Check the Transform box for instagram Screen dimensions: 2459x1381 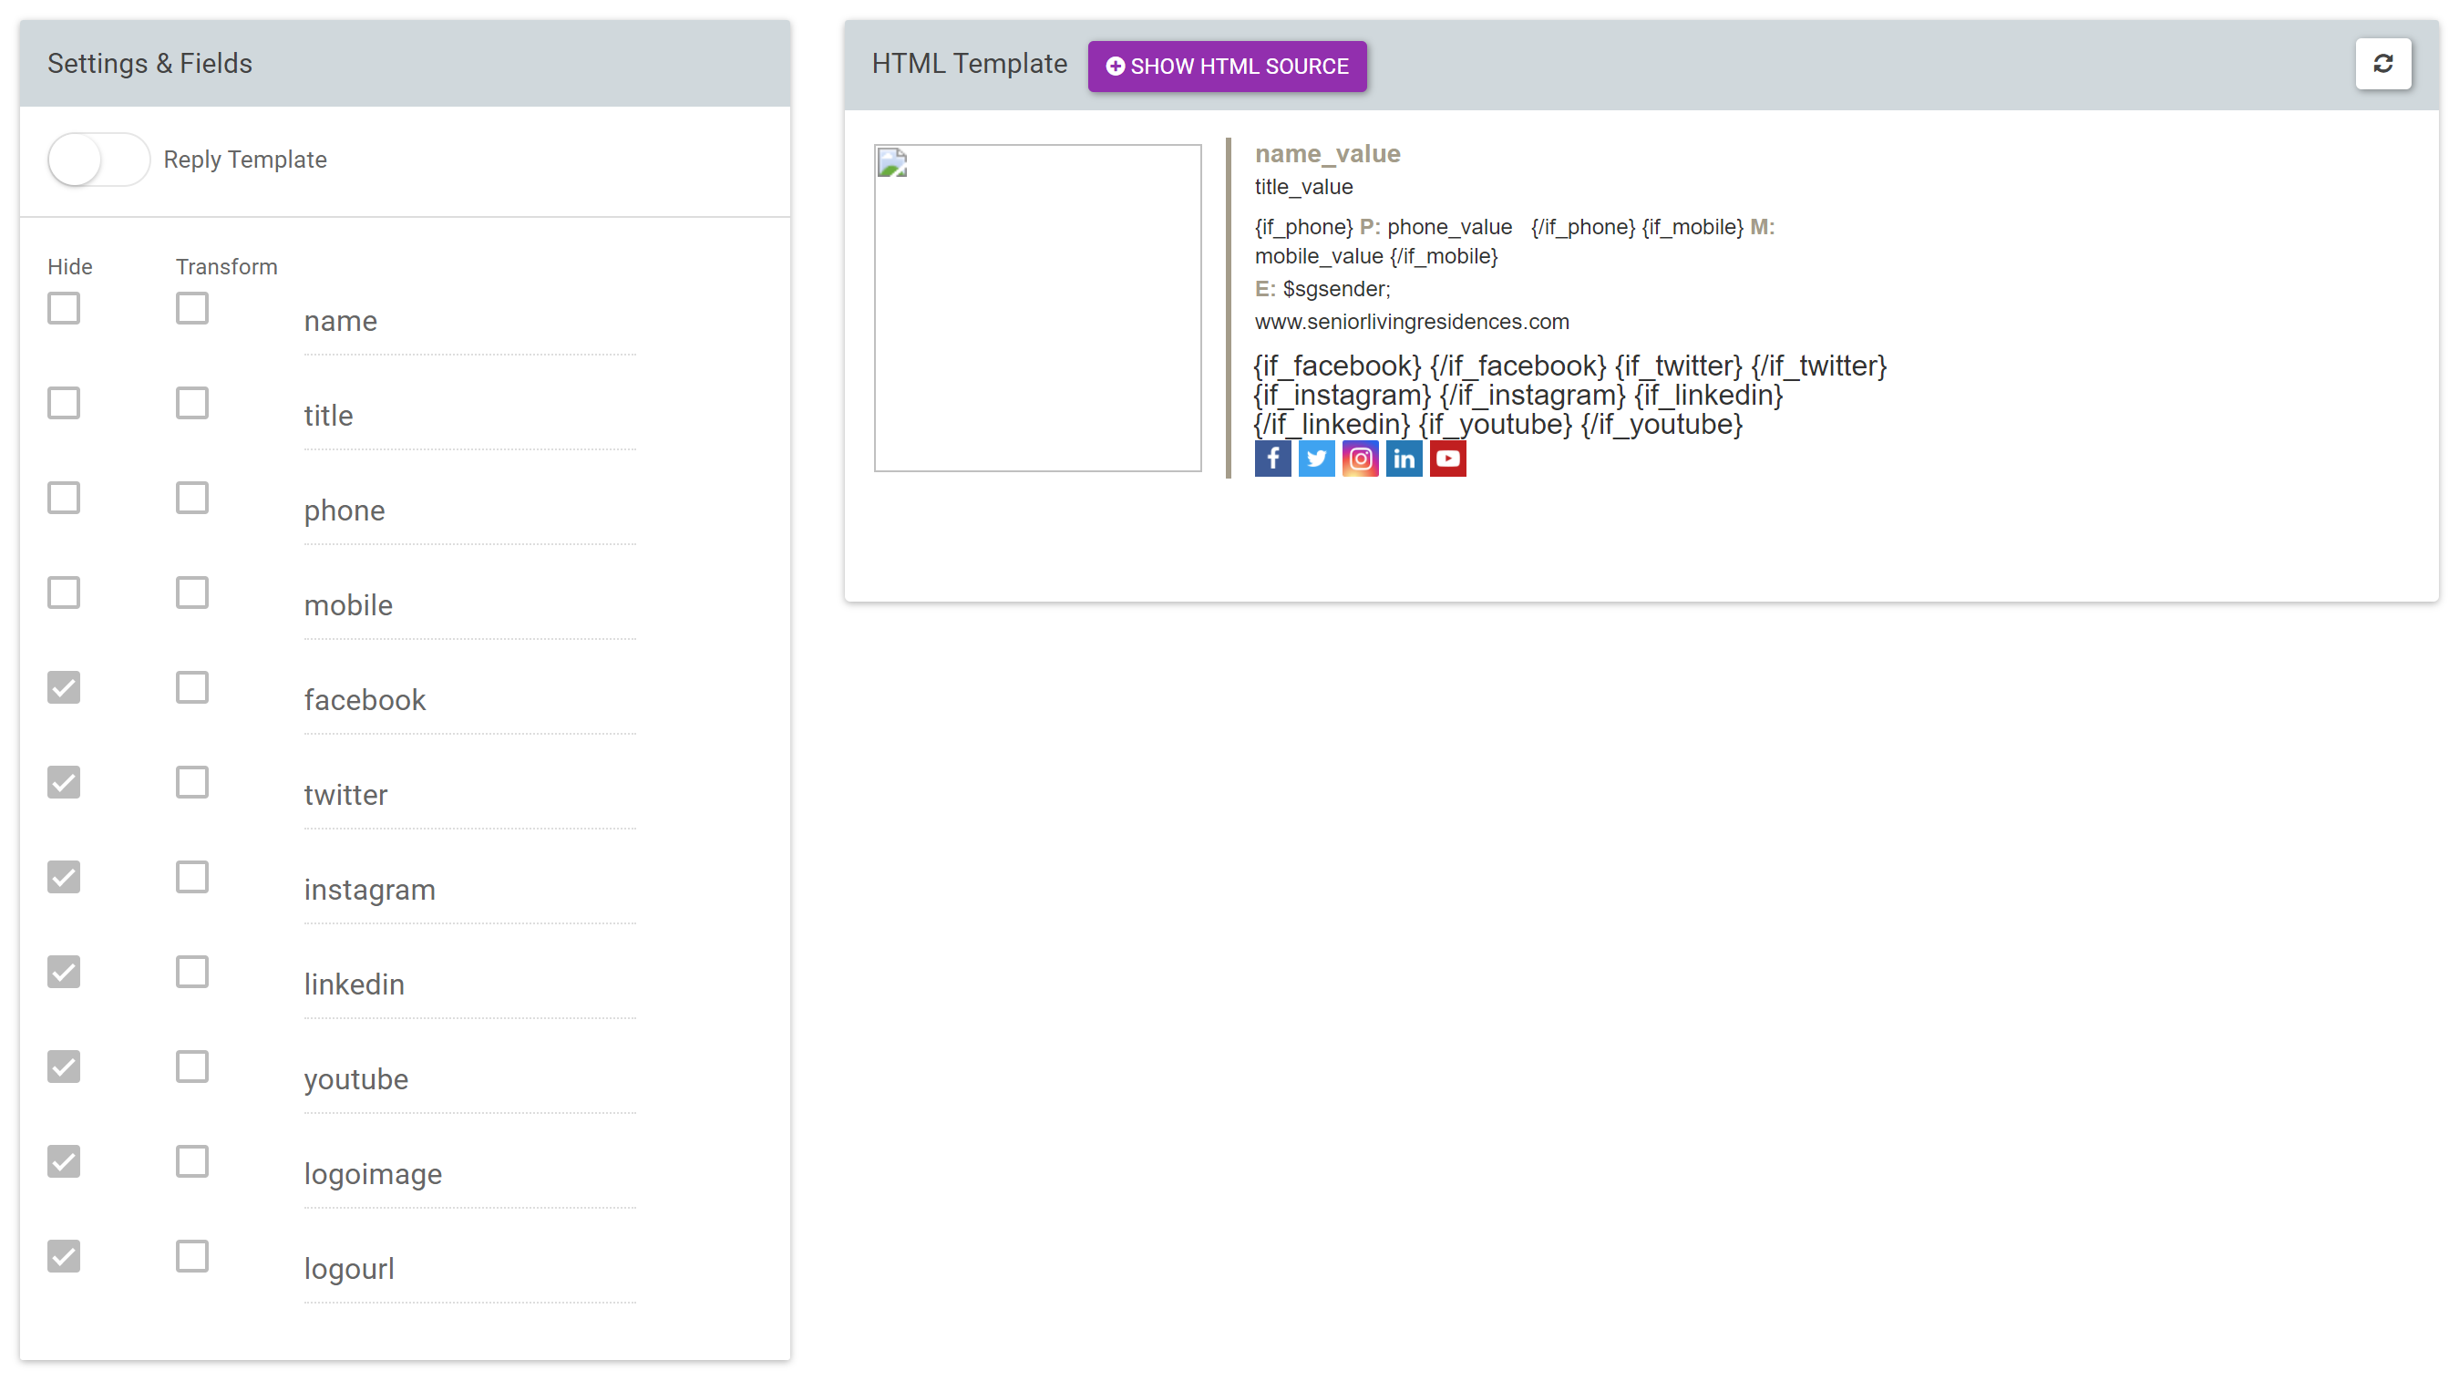point(192,877)
